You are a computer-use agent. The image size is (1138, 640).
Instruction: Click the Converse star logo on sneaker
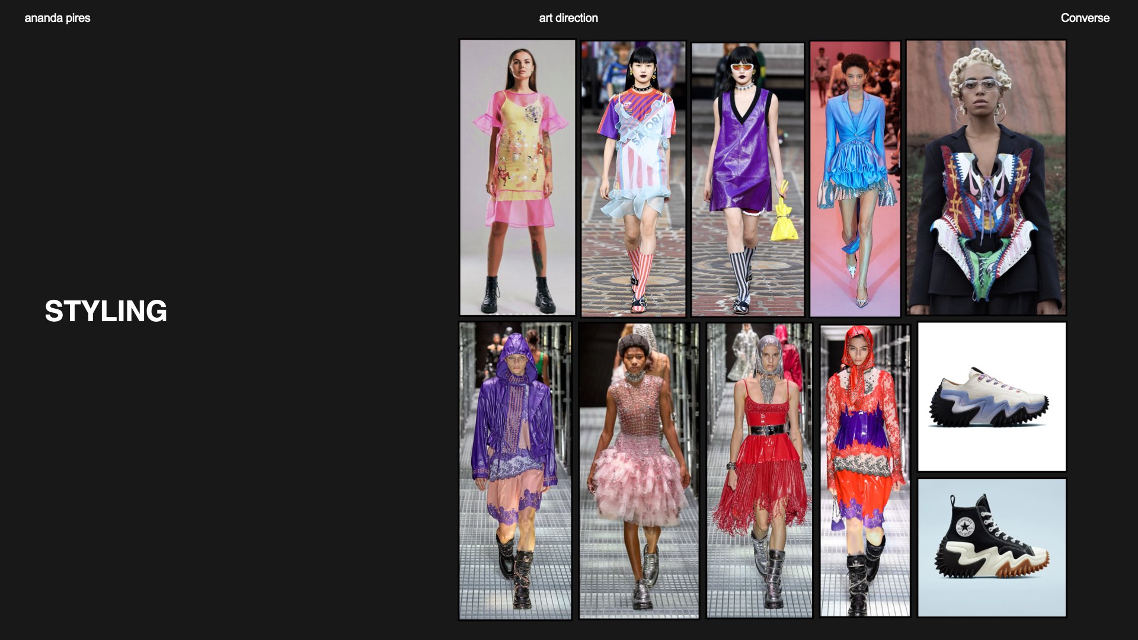pyautogui.click(x=966, y=527)
